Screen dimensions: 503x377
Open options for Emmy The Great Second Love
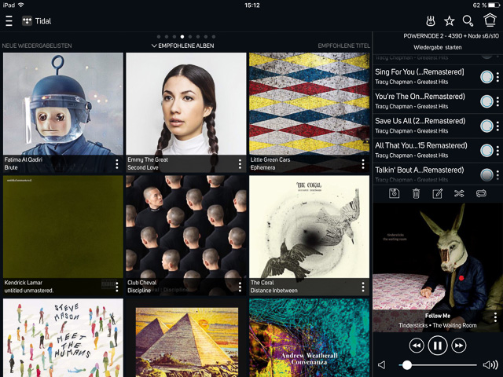tap(240, 164)
